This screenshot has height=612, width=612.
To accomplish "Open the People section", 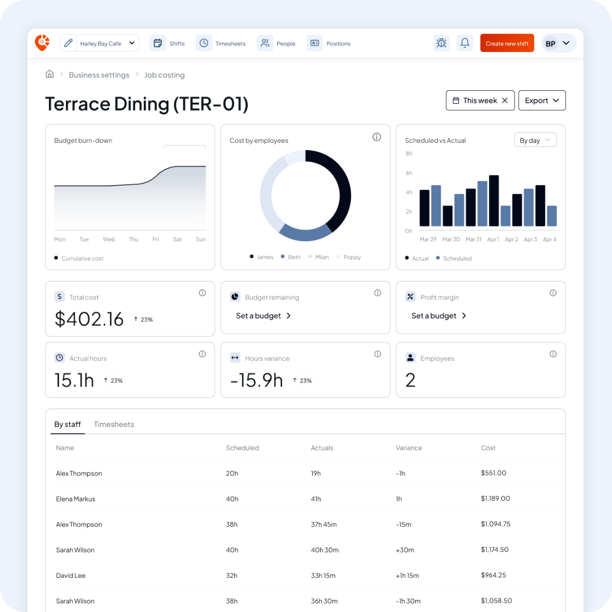I will [265, 43].
